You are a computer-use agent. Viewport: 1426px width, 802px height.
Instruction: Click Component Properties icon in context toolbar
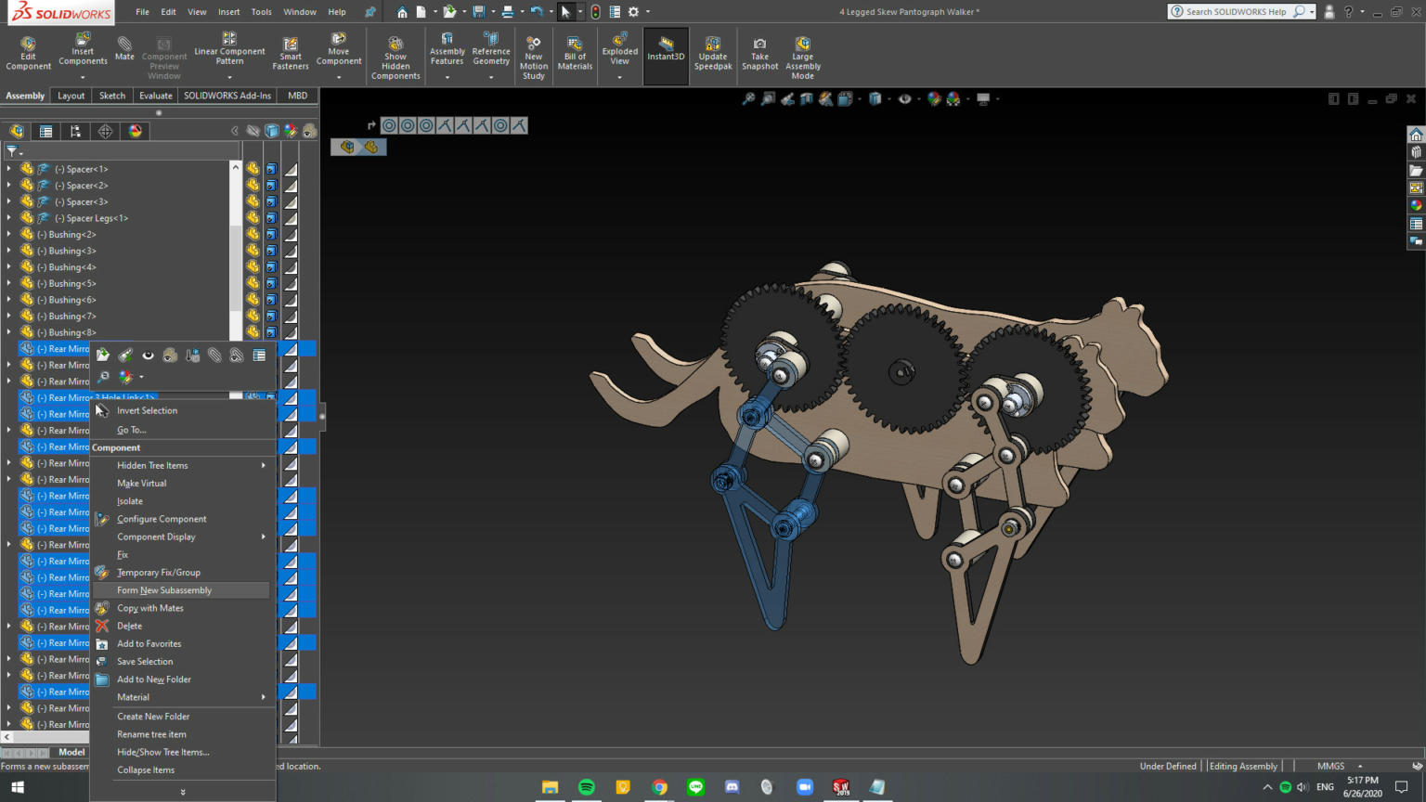pos(259,355)
